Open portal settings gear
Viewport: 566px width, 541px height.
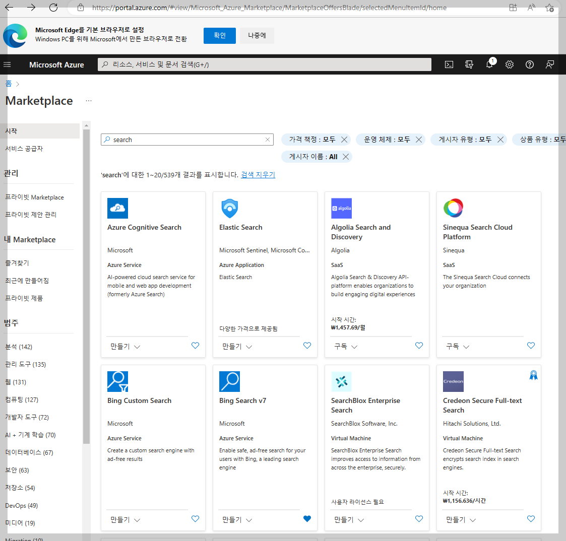(510, 64)
